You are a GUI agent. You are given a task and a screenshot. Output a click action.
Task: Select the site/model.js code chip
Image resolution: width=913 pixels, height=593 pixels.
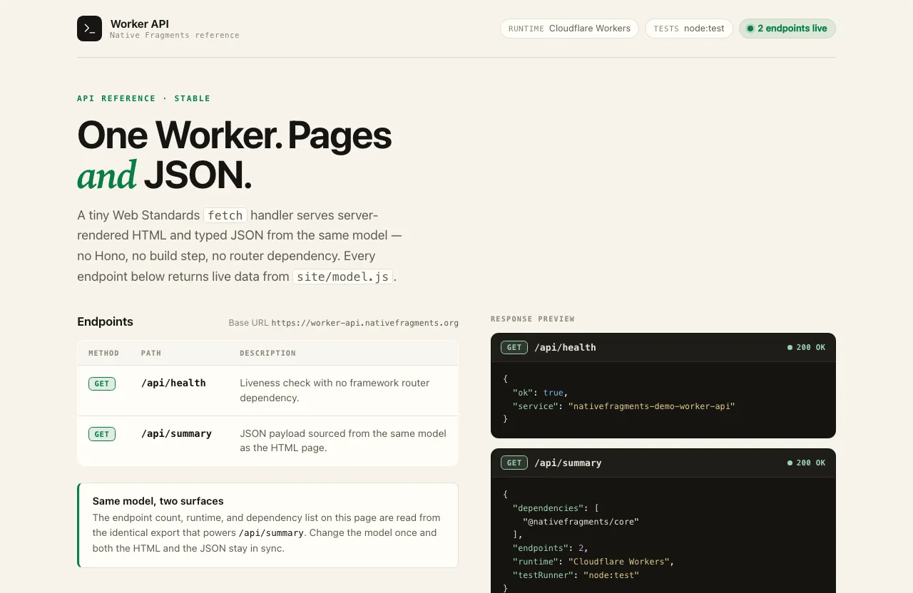343,277
